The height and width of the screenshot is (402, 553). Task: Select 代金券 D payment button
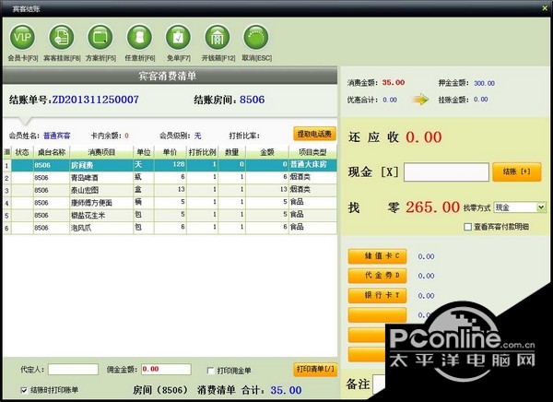pyautogui.click(x=377, y=276)
